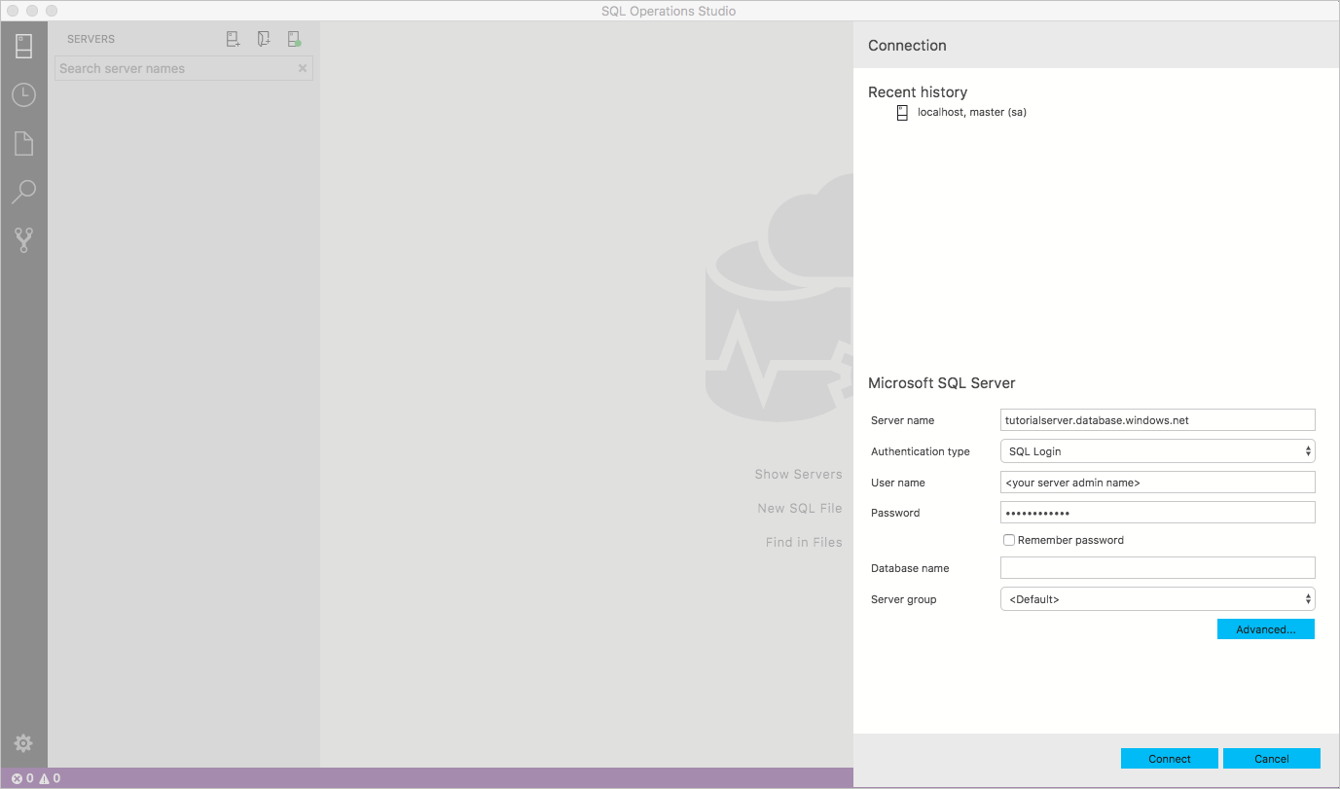
Task: Select the localhost, master (sa) recent connection
Action: [972, 112]
